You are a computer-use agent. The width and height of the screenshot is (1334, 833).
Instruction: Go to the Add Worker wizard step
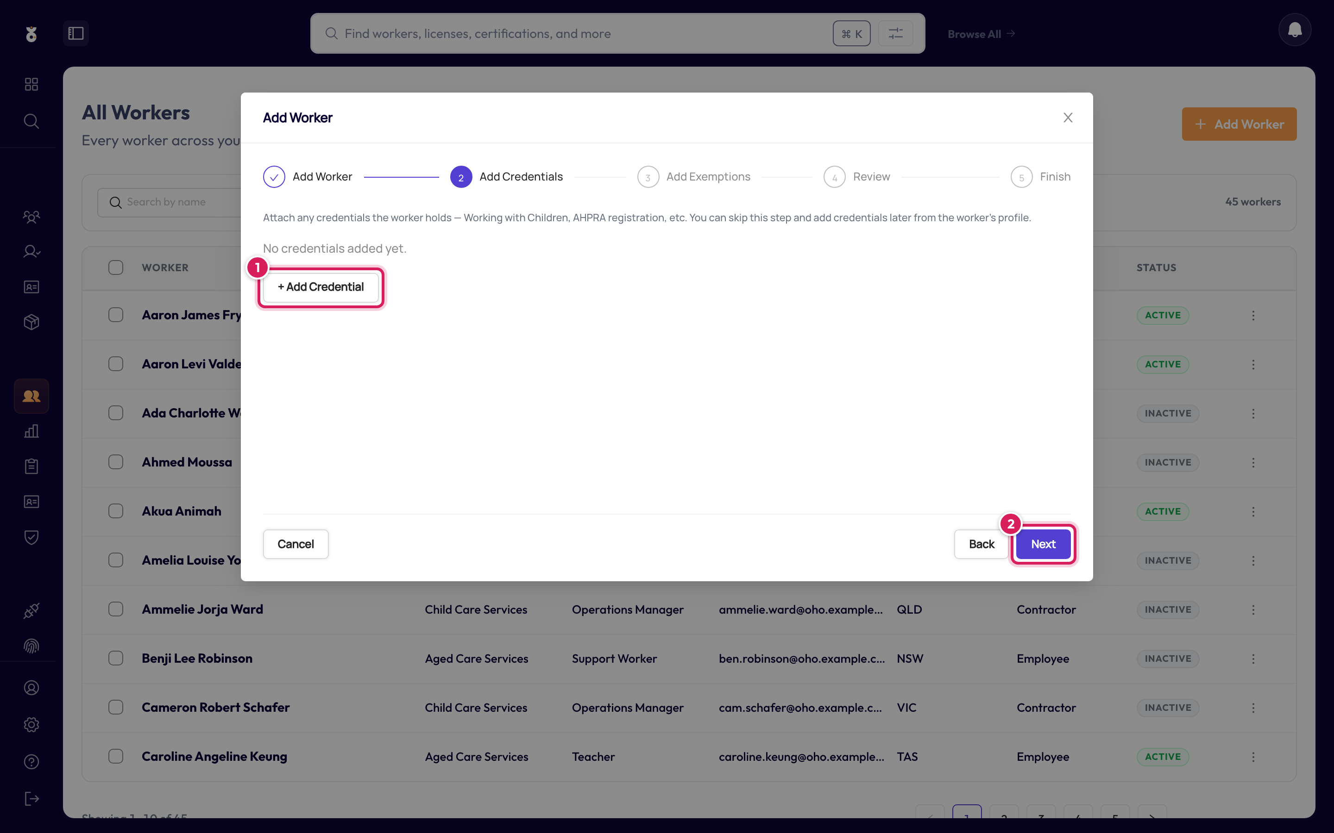[308, 177]
